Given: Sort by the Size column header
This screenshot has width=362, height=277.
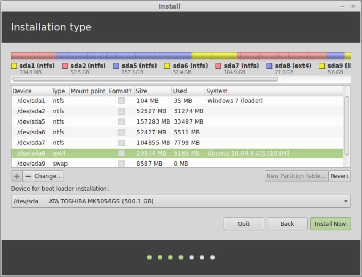Looking at the screenshot, I should (152, 91).
